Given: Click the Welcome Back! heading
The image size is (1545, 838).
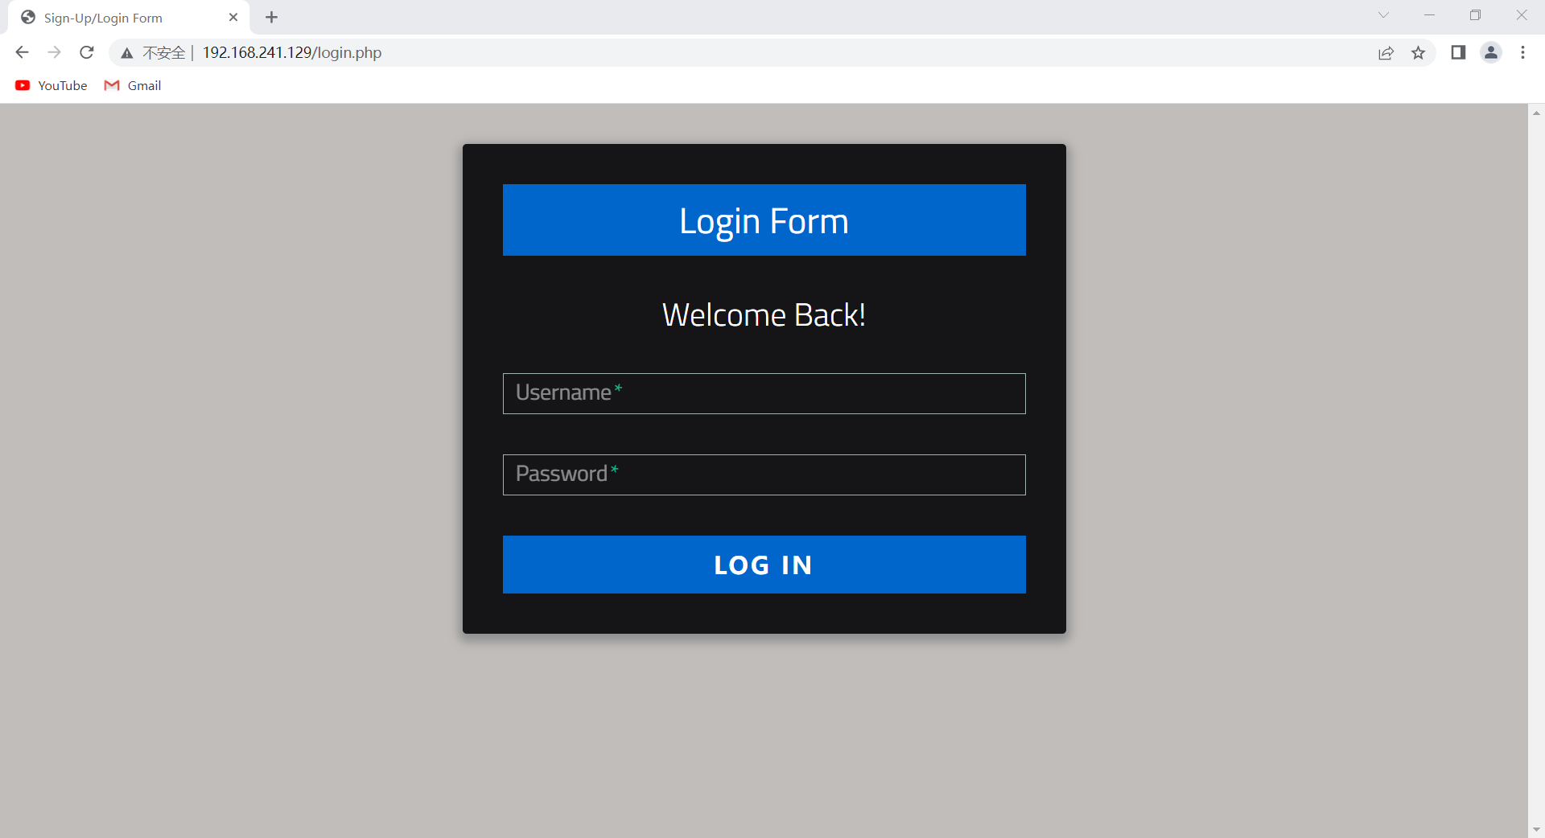Looking at the screenshot, I should (764, 315).
